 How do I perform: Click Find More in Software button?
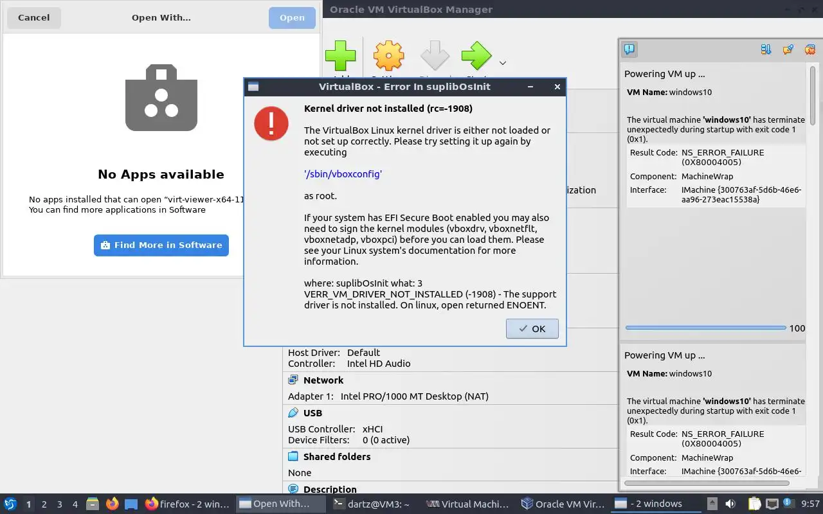(x=161, y=245)
